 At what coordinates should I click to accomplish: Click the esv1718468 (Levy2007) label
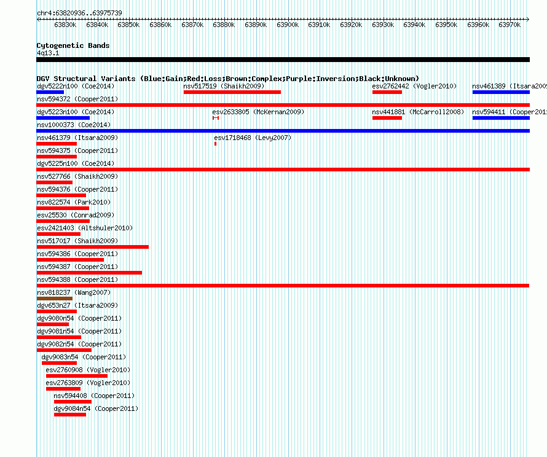253,138
